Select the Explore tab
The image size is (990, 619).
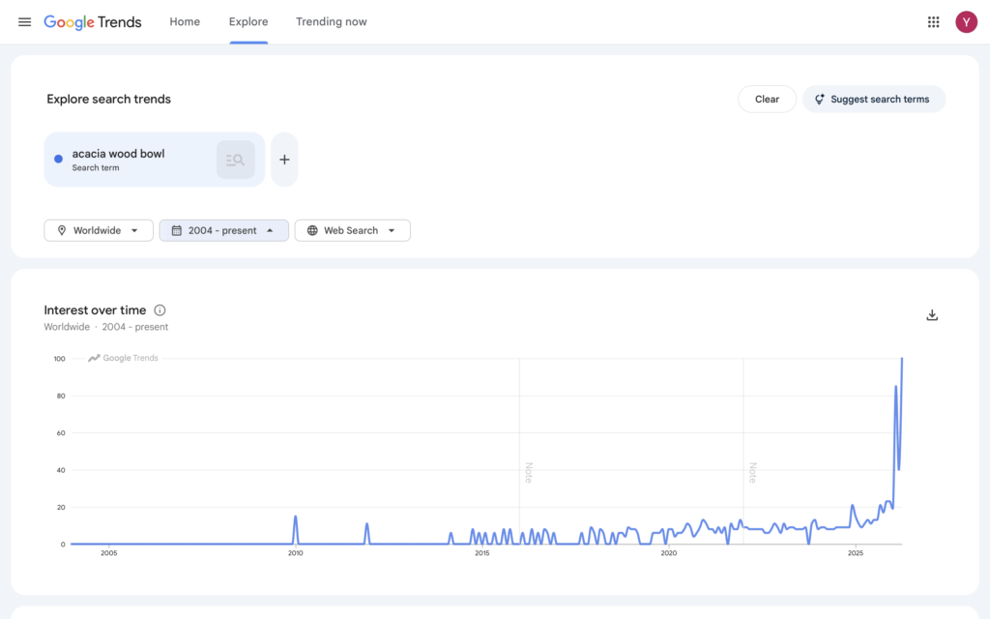(248, 22)
